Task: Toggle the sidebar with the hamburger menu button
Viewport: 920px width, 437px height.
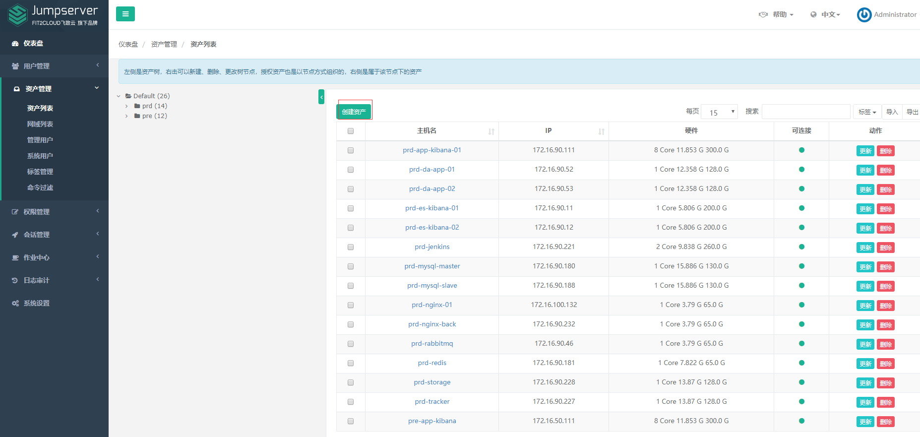Action: point(125,14)
